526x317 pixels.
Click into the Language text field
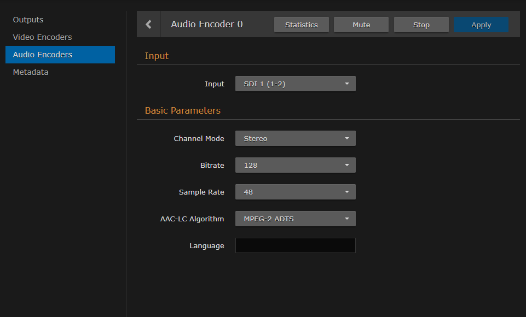[295, 245]
